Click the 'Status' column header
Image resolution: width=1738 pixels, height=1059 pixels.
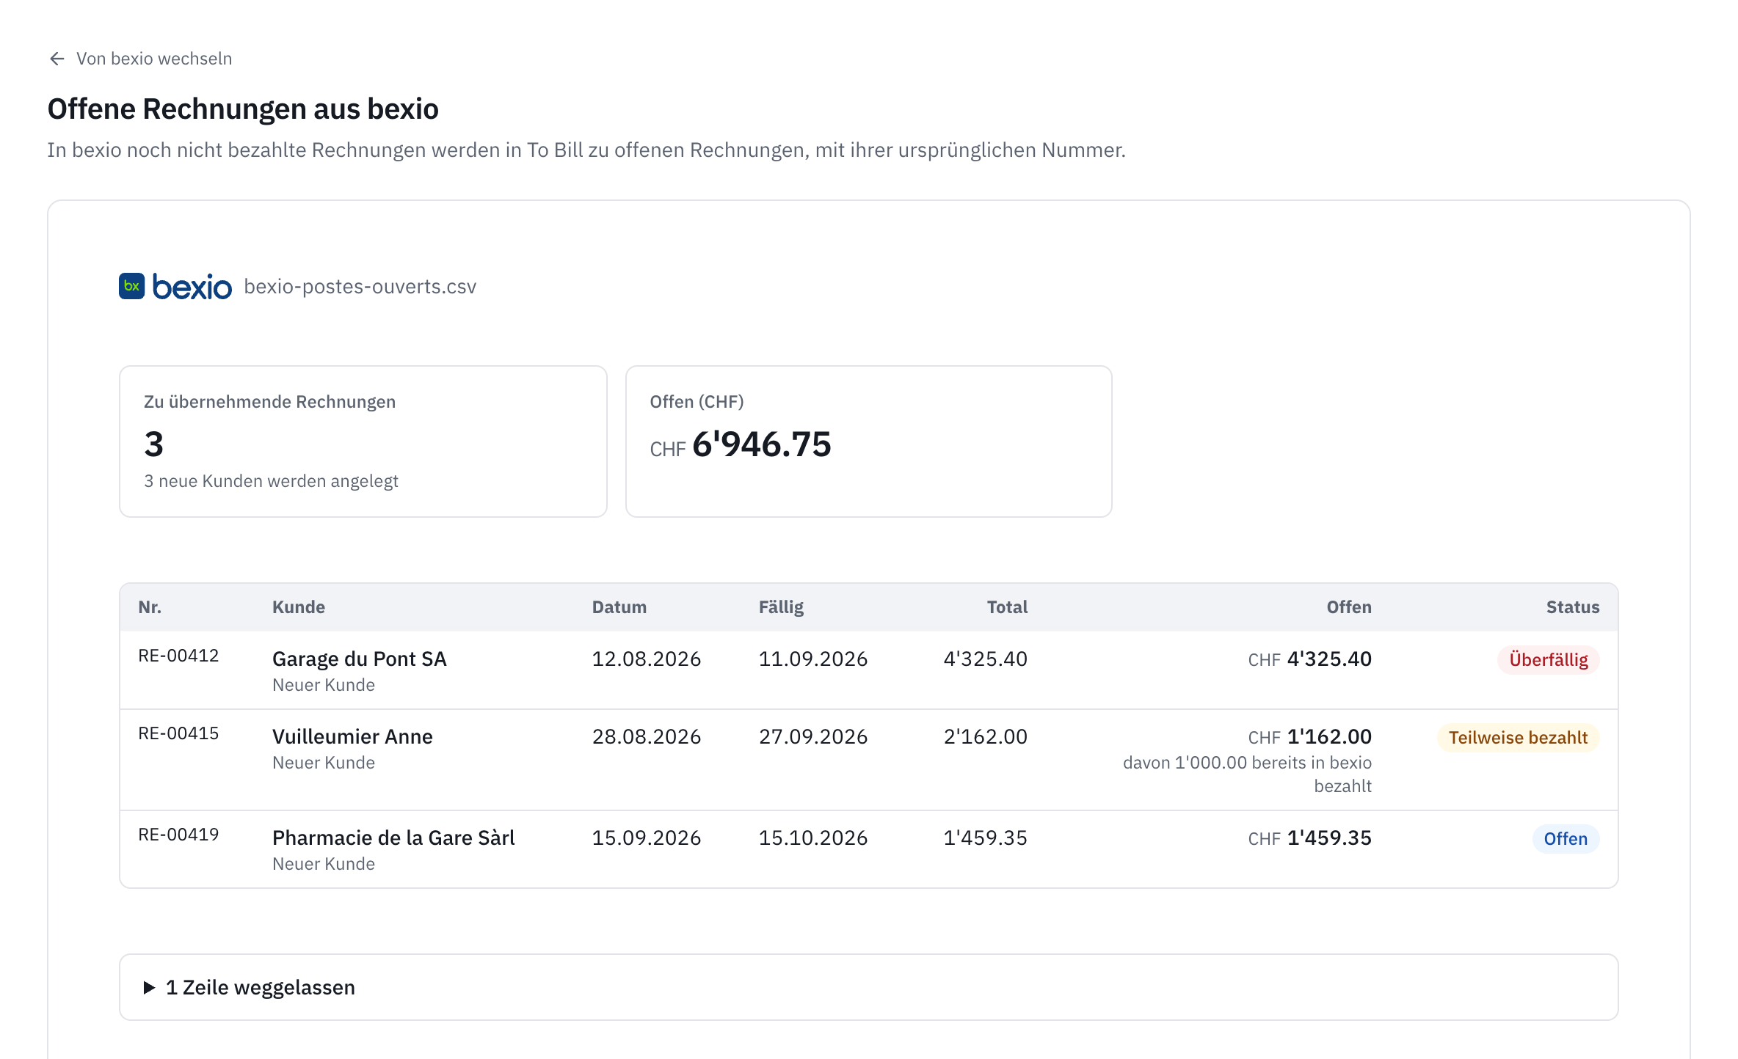pos(1572,607)
